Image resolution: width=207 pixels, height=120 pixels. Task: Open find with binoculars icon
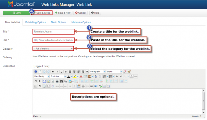[x=62, y=81]
